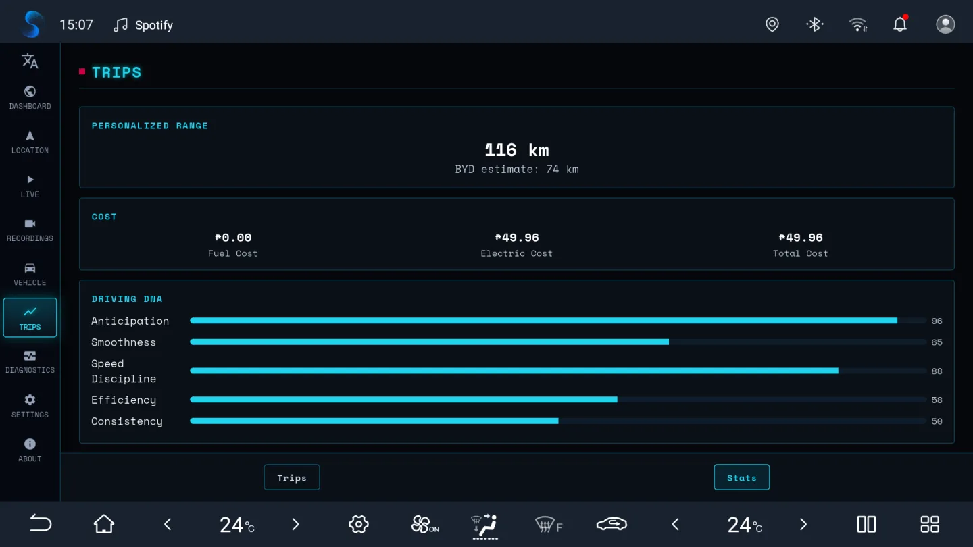Screen dimensions: 973x547
Task: Decrease the right temperature
Action: (x=676, y=524)
